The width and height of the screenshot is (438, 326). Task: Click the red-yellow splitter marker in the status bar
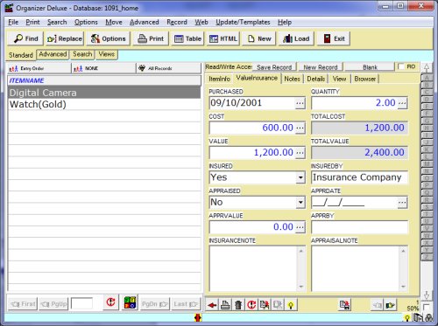pyautogui.click(x=198, y=317)
